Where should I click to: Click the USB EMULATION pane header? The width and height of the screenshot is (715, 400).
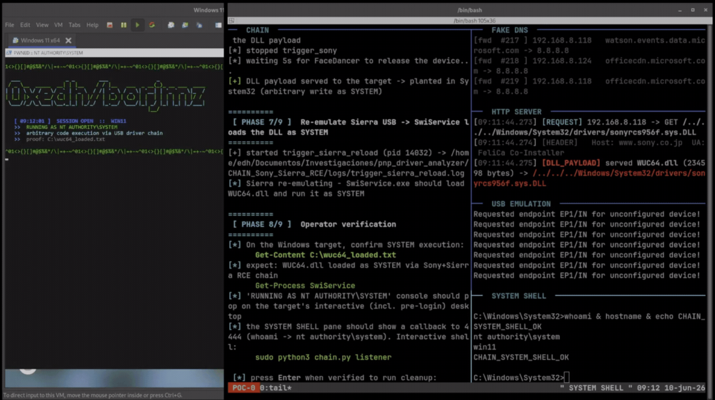pos(521,204)
